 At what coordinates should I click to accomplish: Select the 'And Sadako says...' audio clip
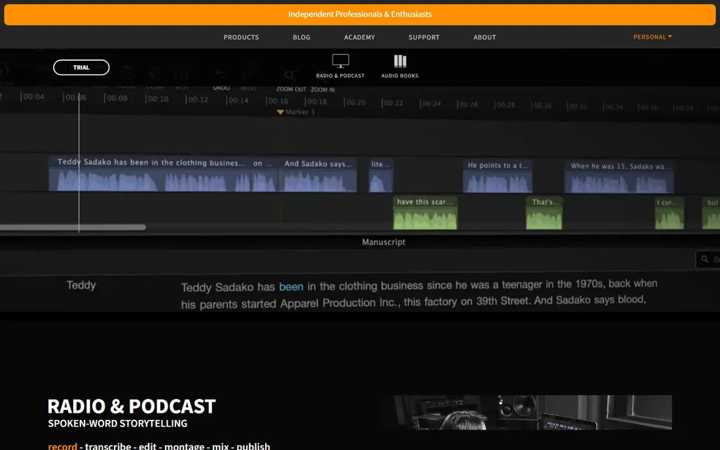point(317,175)
